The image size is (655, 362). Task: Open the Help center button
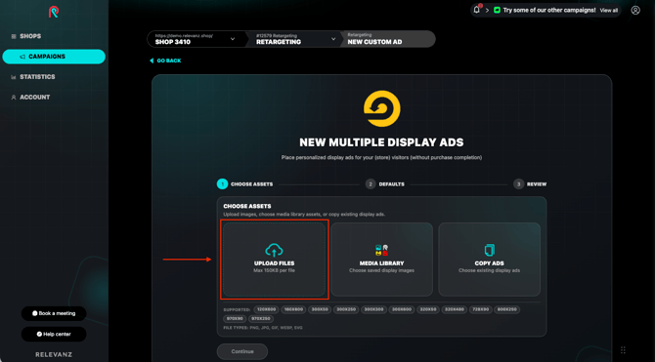tap(54, 334)
